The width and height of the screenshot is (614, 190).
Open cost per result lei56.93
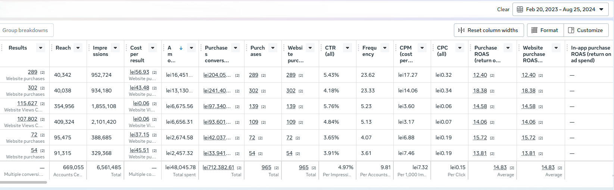coord(140,72)
